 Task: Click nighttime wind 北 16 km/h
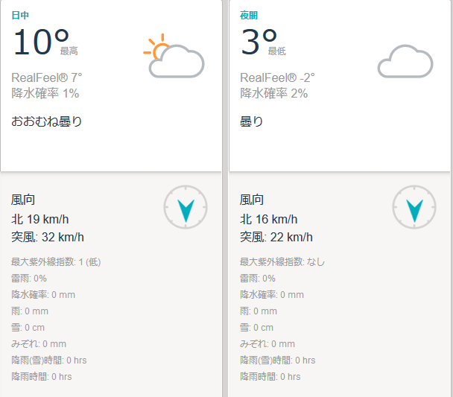coord(269,219)
